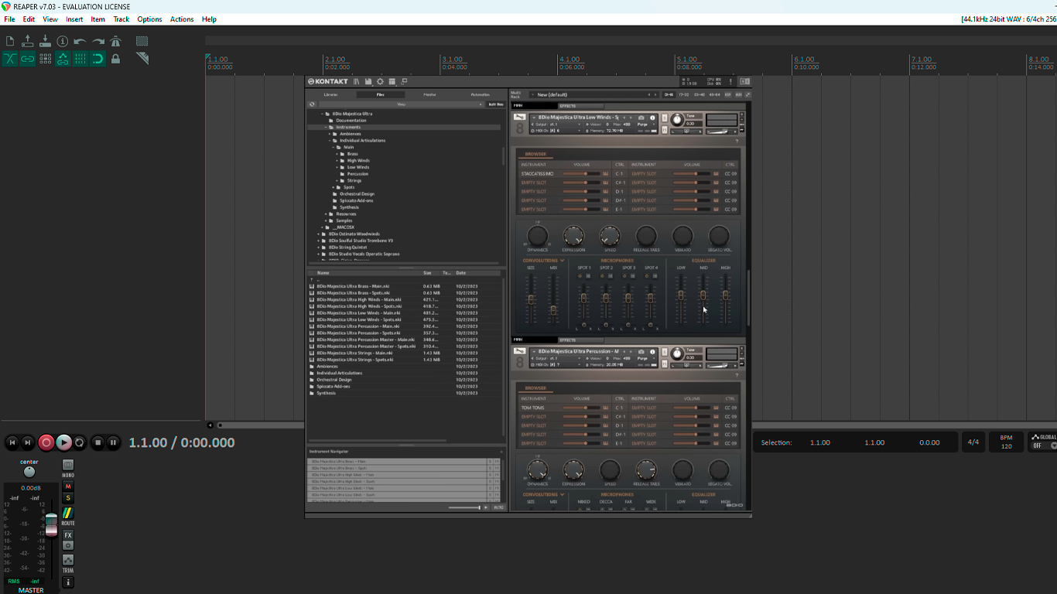
Task: Toggle ripple editing grid-squares icon
Action: pos(45,59)
